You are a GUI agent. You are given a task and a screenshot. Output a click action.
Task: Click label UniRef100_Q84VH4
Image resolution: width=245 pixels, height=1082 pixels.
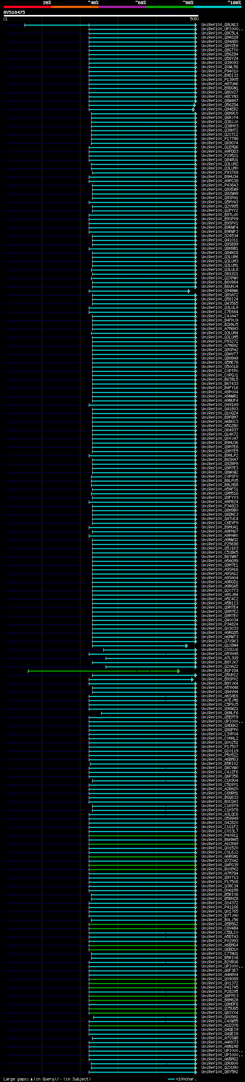click(220, 692)
